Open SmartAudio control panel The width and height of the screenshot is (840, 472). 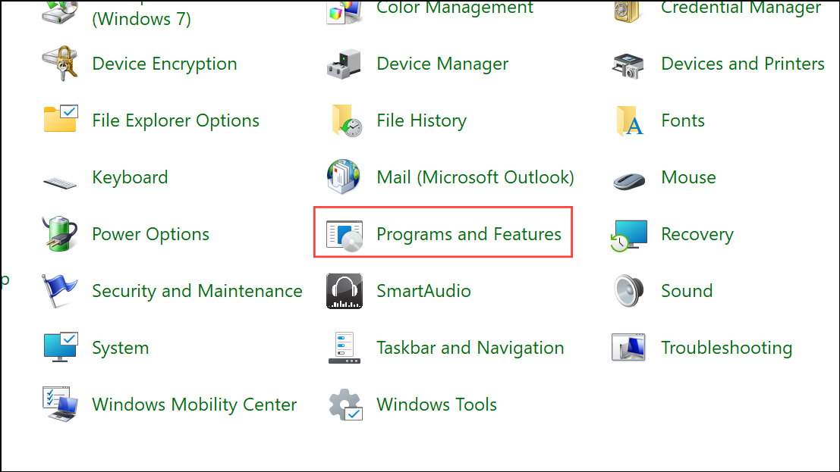(x=423, y=291)
